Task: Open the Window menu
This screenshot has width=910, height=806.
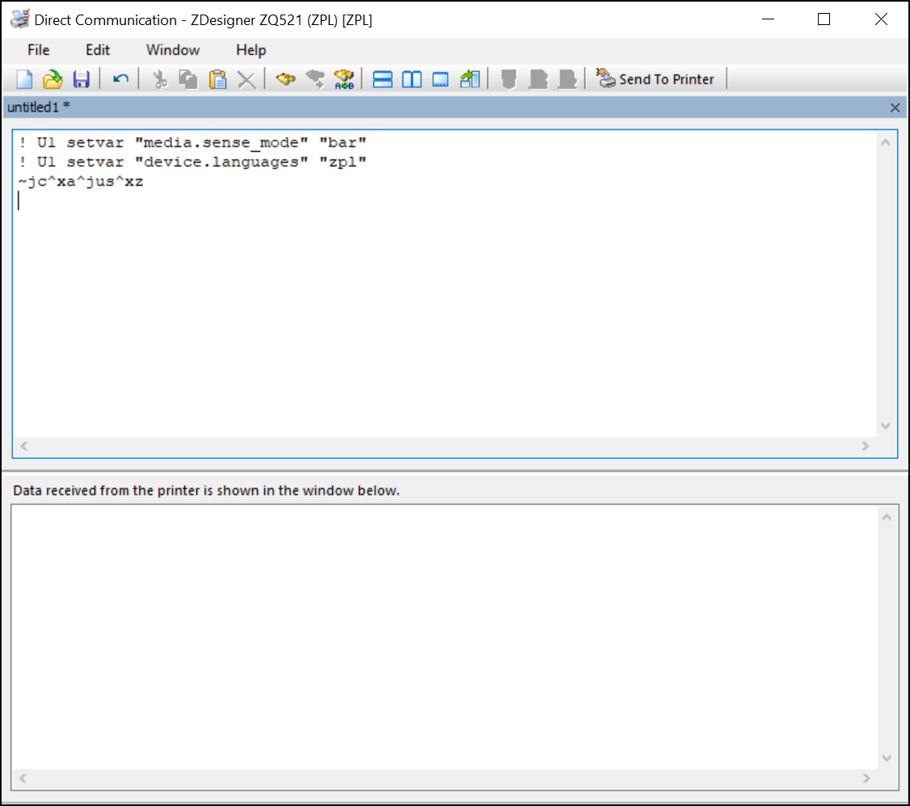Action: pyautogui.click(x=173, y=50)
